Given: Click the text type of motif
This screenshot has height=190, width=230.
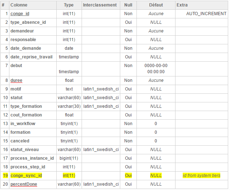Looking at the screenshot, I should click(69, 89).
